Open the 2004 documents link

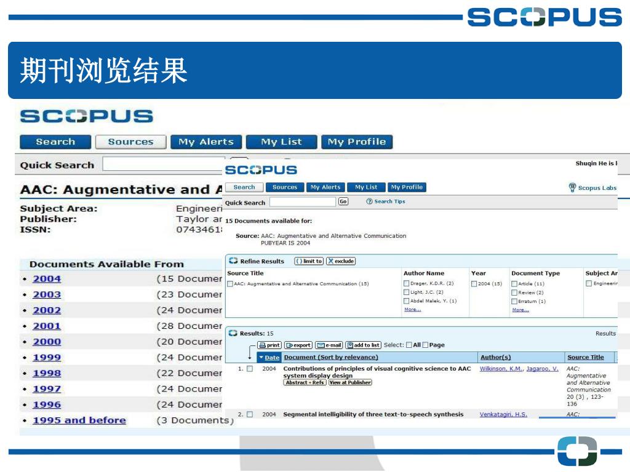pos(47,278)
